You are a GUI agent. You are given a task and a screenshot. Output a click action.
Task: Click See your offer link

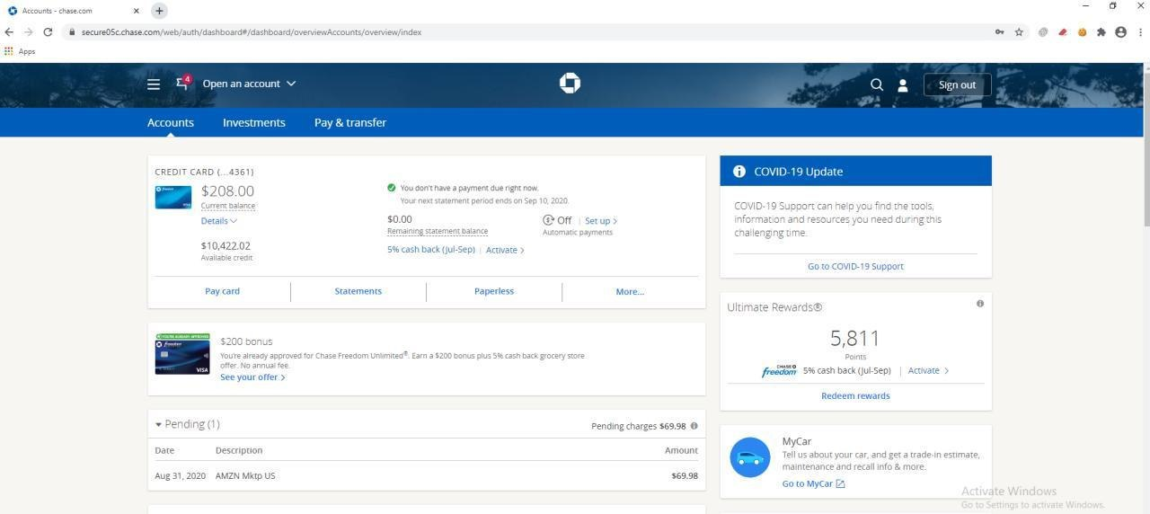pos(252,377)
